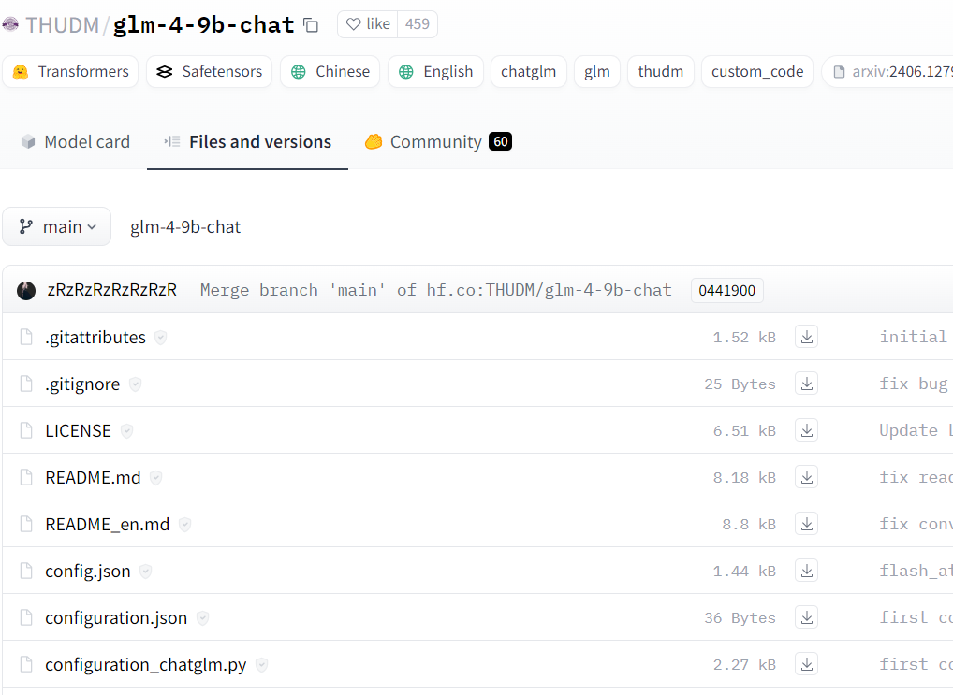Click file icon beside README.md
Viewport: 953px width, 695px height.
(x=26, y=477)
